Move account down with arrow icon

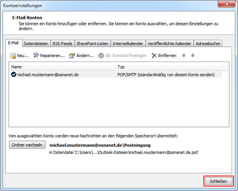coord(192,56)
